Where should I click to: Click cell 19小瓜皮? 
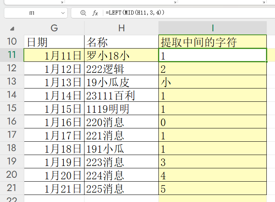tap(121, 82)
